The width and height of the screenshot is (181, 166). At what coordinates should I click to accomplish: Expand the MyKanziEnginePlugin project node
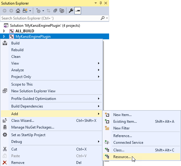click(4, 37)
